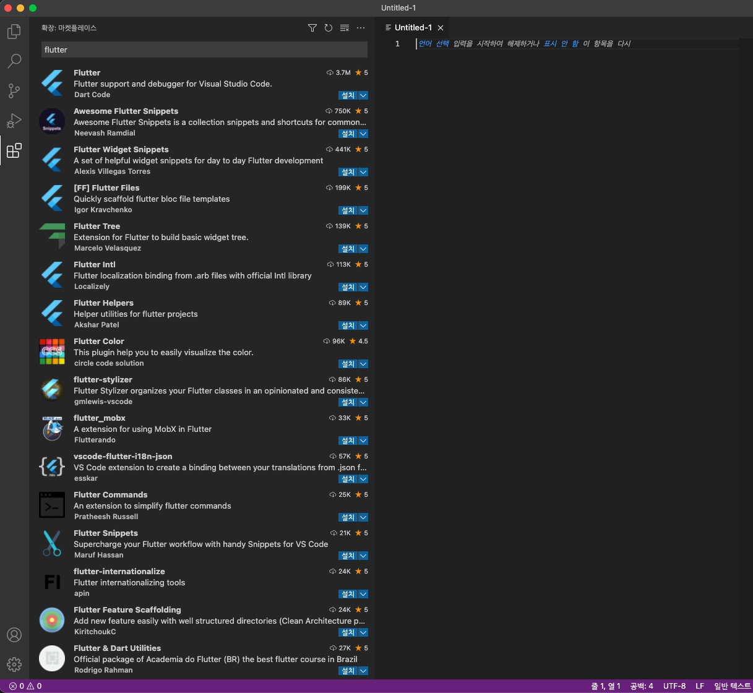This screenshot has width=753, height=693.
Task: Open install dropdown for Flutter Intl
Action: (363, 287)
